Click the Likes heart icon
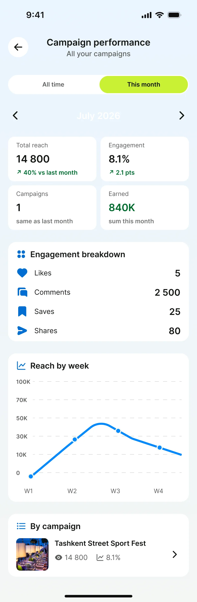 point(22,273)
